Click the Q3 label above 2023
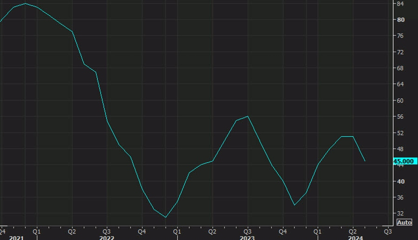The width and height of the screenshot is (418, 240). tap(247, 232)
